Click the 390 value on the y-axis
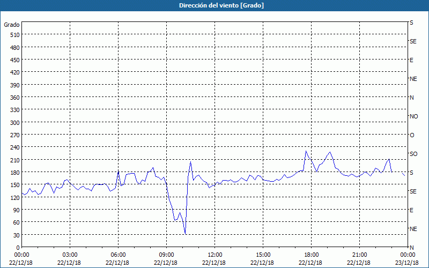429x268 pixels. click(x=15, y=85)
